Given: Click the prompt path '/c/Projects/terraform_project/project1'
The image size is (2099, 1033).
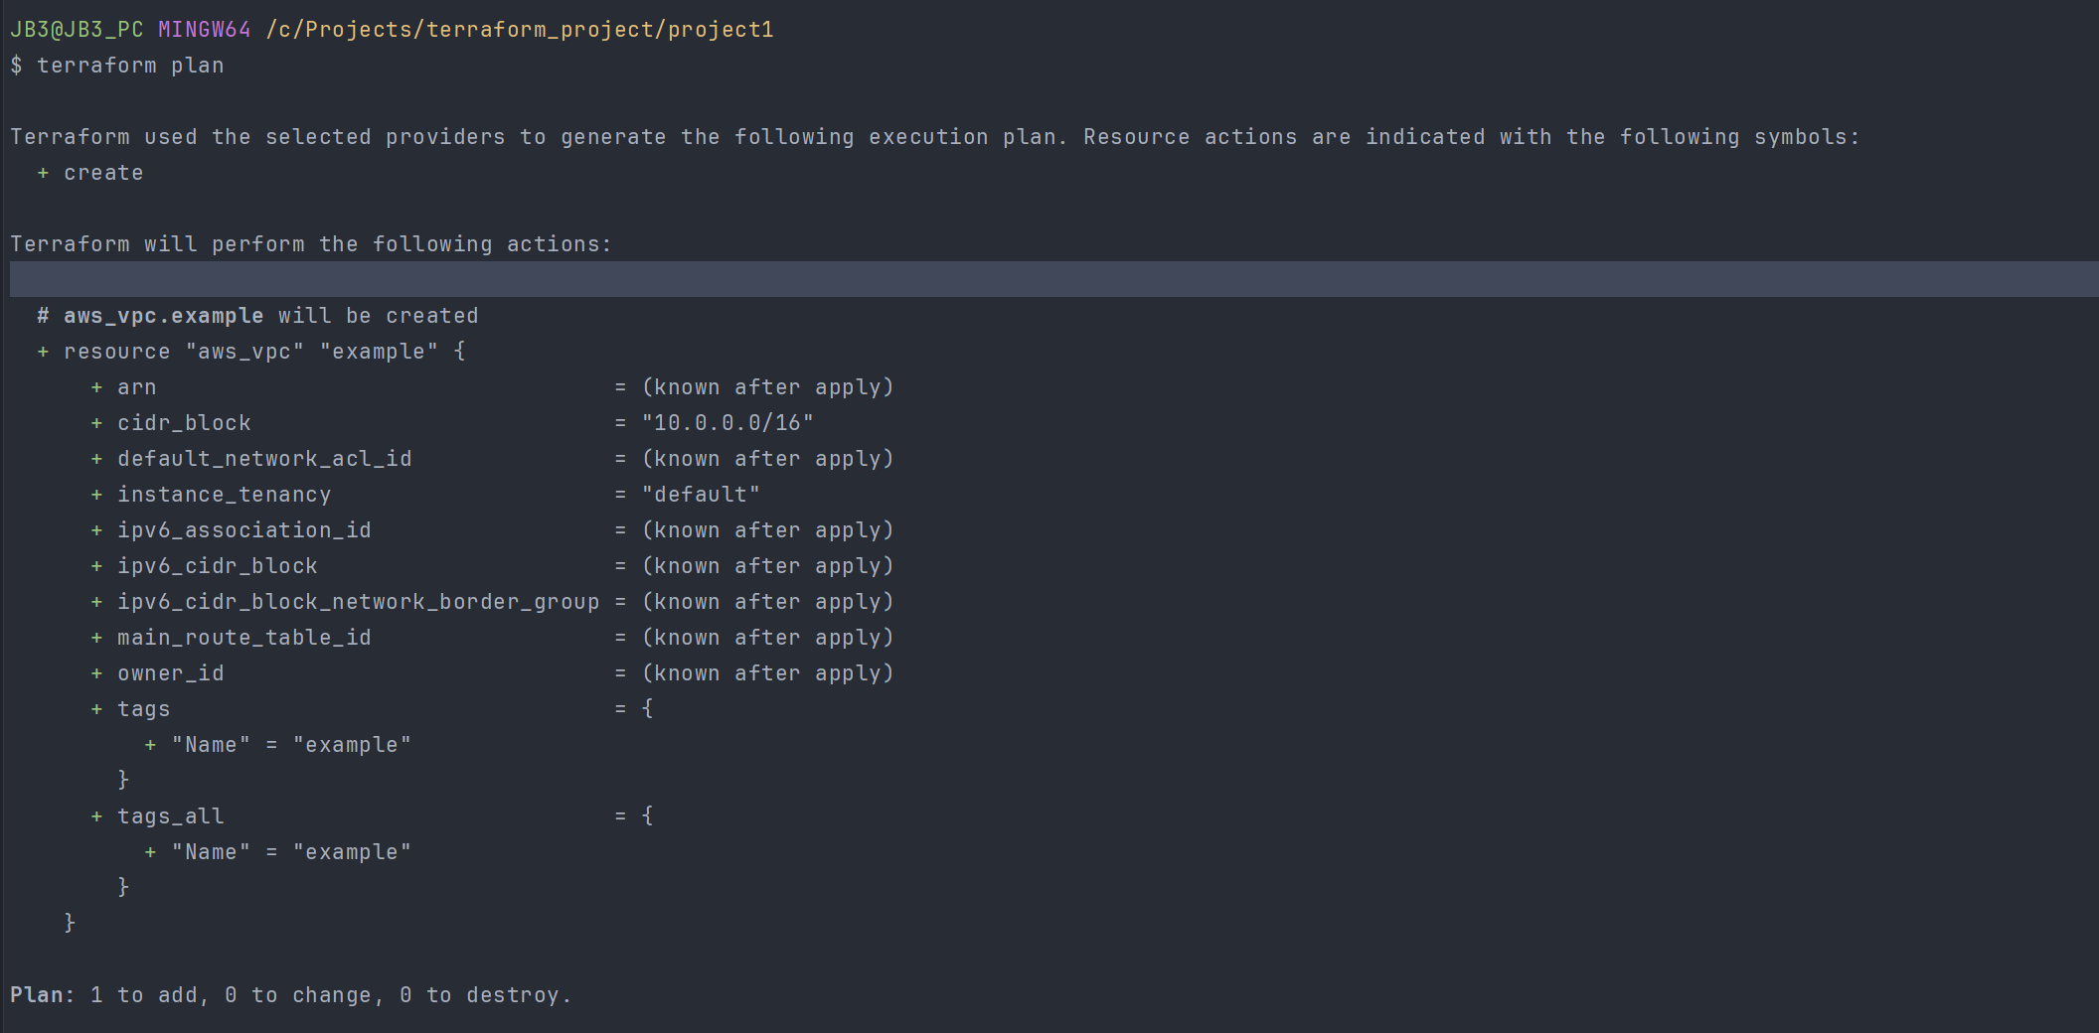Looking at the screenshot, I should click(x=520, y=30).
